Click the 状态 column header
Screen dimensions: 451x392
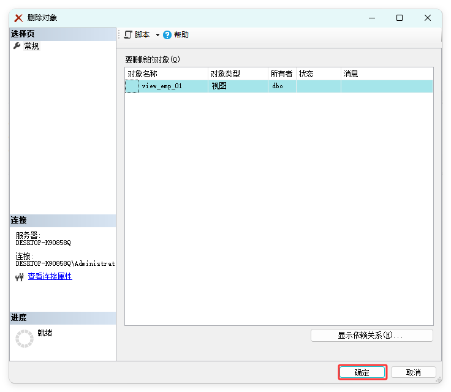319,74
